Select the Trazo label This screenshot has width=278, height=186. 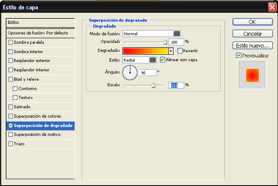(19, 144)
